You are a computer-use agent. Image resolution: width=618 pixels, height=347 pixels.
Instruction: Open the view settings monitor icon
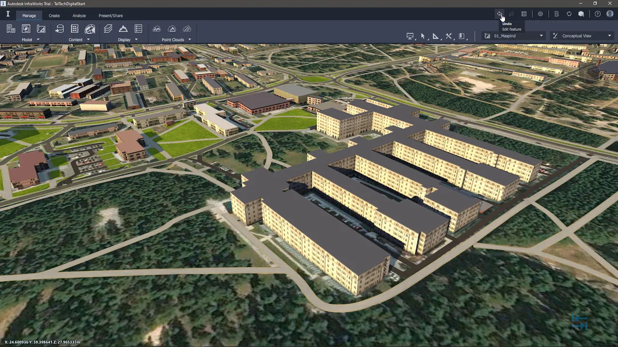410,36
